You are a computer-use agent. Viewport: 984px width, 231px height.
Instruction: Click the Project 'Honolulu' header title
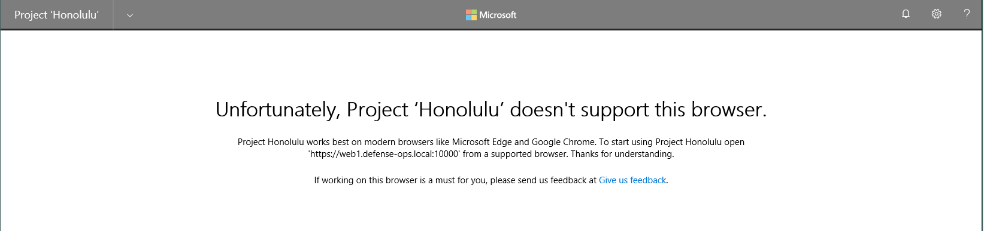[56, 15]
